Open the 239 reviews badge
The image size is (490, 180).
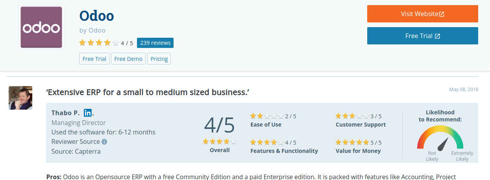pyautogui.click(x=155, y=43)
